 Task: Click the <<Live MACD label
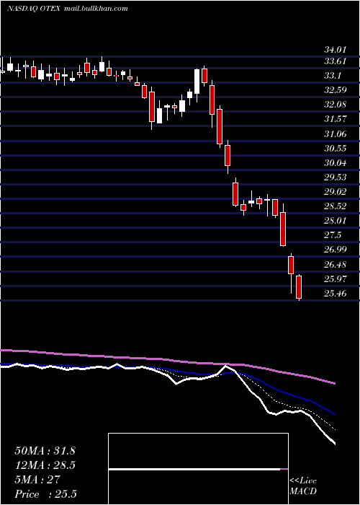(x=303, y=486)
